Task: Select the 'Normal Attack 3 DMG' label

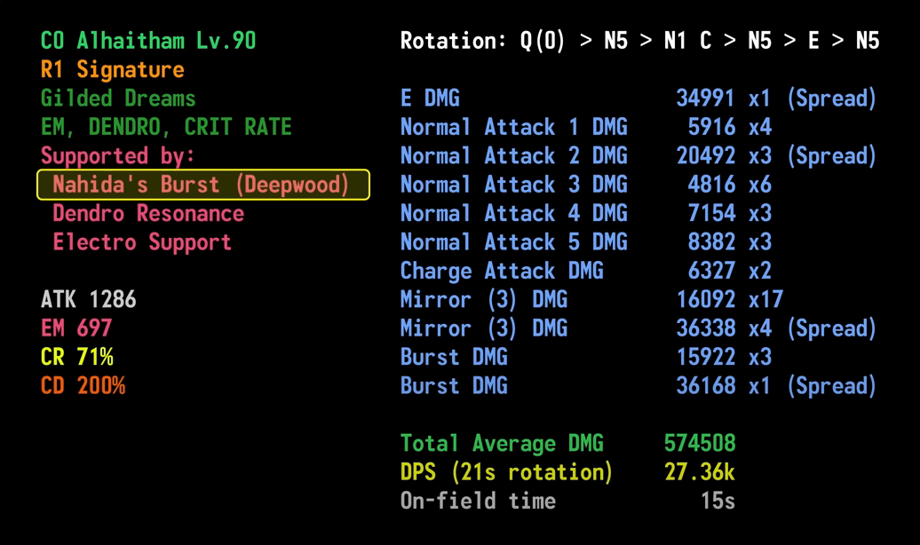Action: coord(513,185)
